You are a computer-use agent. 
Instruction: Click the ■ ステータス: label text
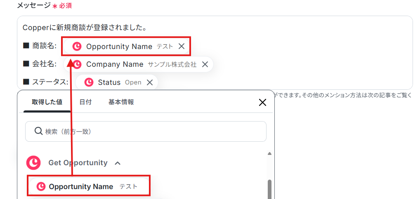pyautogui.click(x=45, y=82)
